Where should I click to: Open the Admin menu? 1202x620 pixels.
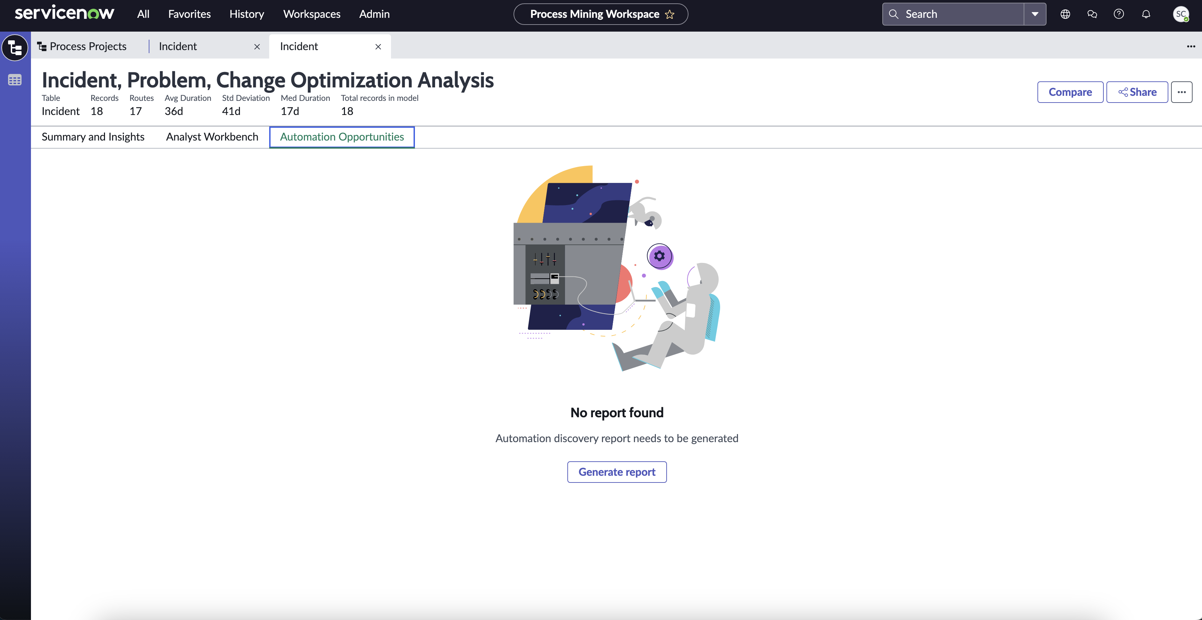click(x=374, y=14)
